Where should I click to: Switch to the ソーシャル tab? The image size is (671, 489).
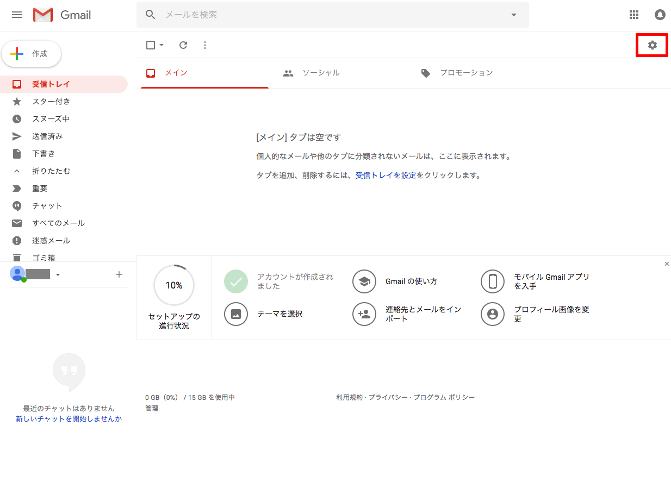[x=320, y=73]
